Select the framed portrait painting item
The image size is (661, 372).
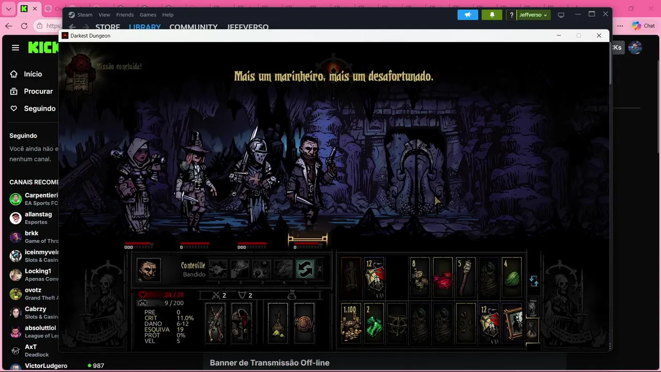pyautogui.click(x=512, y=322)
